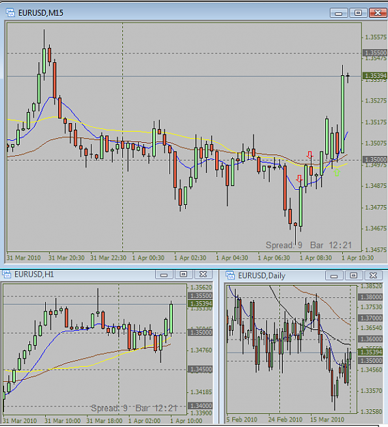Click the 1.35000 price level label on M15
388x427 pixels.
click(375, 160)
